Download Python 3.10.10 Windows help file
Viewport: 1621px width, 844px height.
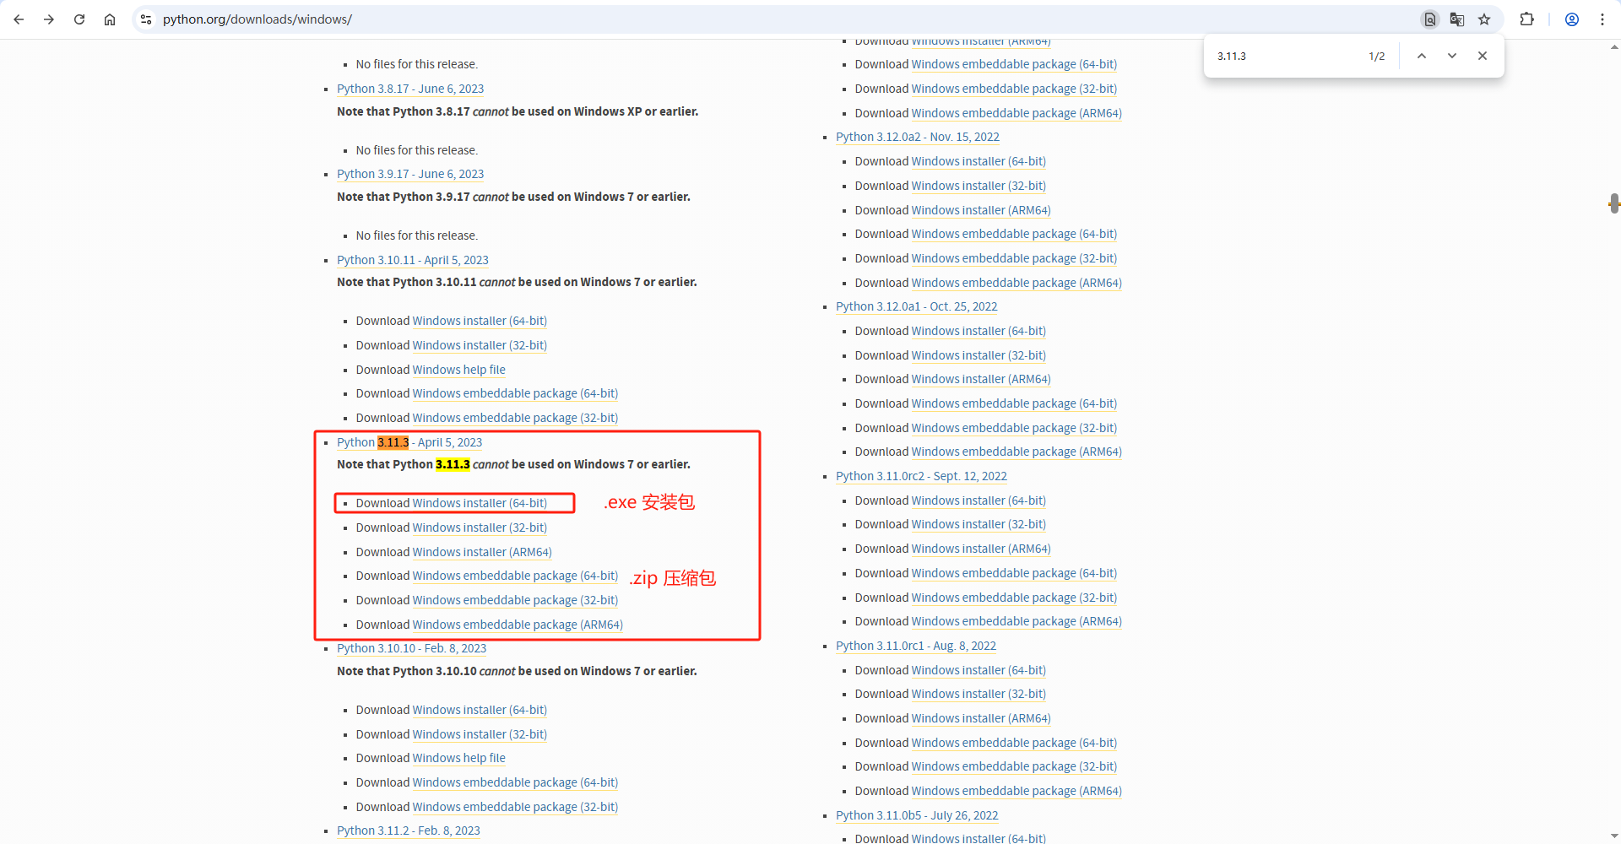tap(459, 758)
